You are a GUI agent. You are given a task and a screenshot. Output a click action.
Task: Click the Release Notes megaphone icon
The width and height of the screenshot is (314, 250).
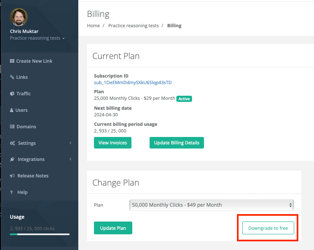coord(12,176)
